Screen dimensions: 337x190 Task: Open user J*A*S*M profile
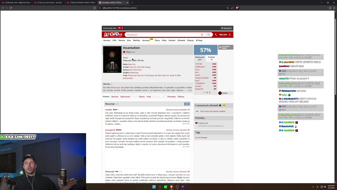pos(199,64)
